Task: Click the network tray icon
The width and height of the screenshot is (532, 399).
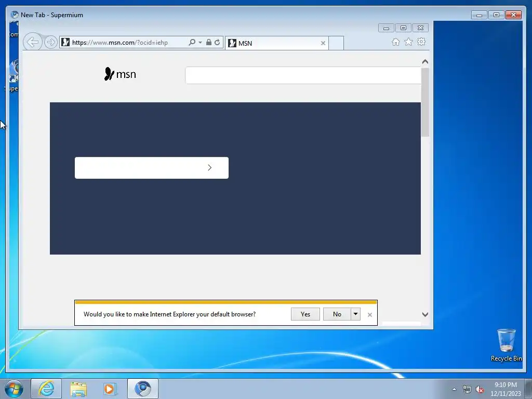Action: point(467,390)
